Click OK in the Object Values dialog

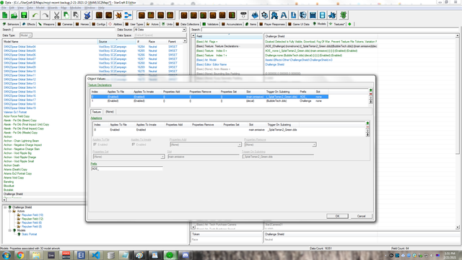[x=337, y=216]
